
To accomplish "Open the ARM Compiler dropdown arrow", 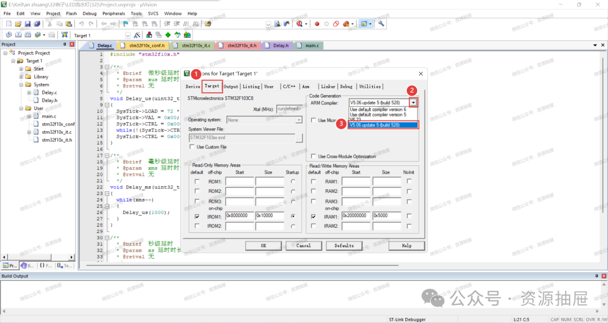I will (x=414, y=103).
